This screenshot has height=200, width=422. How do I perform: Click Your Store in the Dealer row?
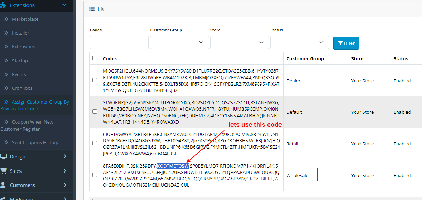click(362, 81)
